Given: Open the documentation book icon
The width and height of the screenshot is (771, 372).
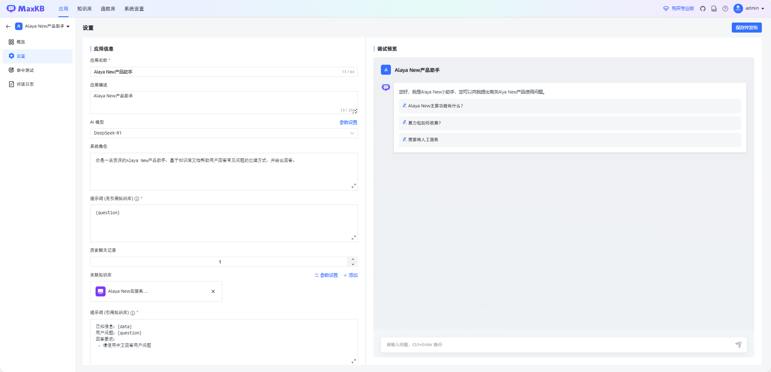Looking at the screenshot, I should [714, 9].
